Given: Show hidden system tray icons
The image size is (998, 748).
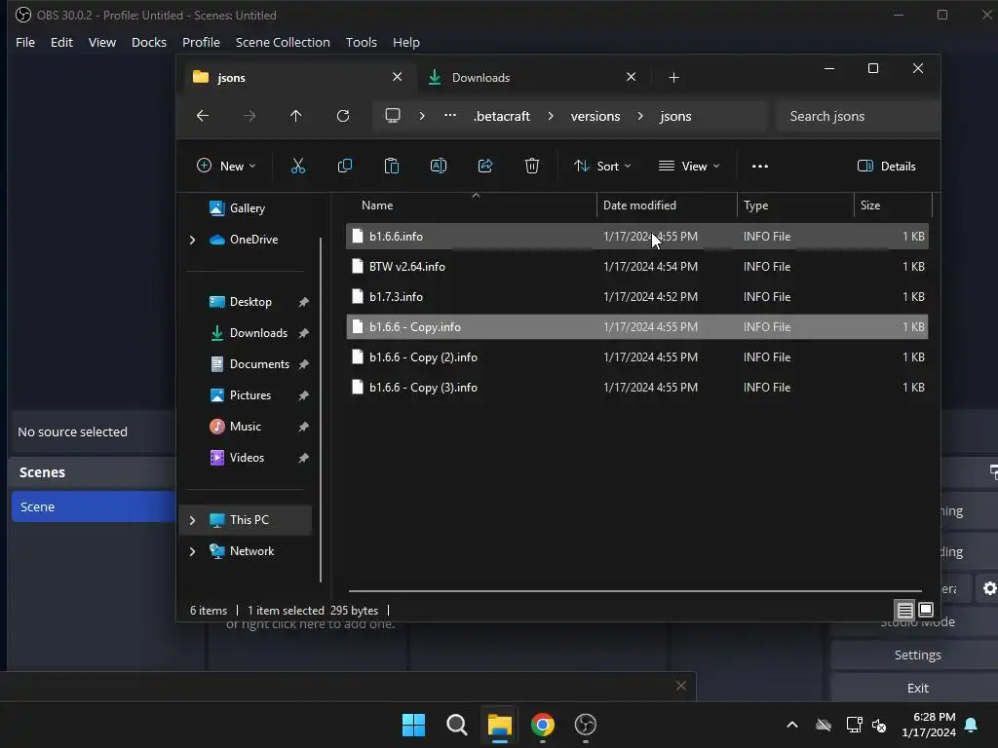Looking at the screenshot, I should coord(792,725).
